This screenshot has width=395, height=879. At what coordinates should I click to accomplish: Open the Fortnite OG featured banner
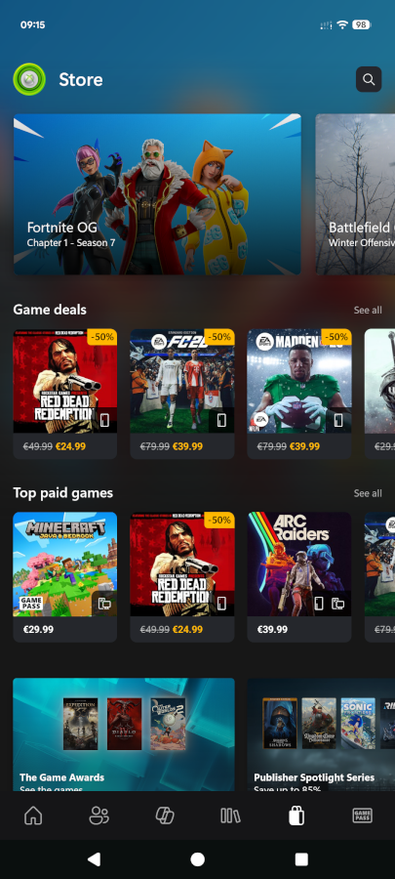(x=157, y=194)
